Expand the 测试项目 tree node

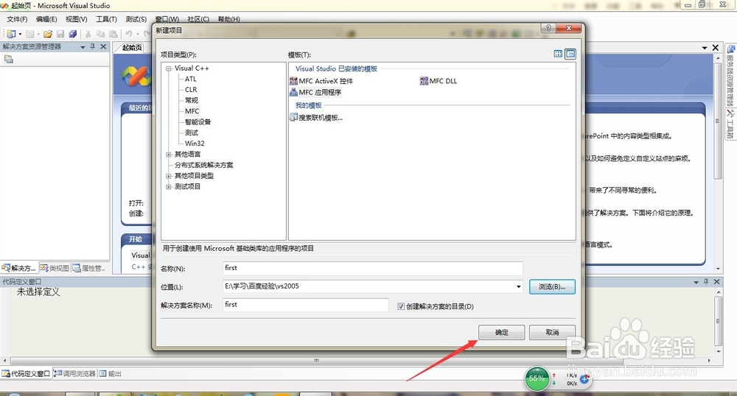coord(168,187)
